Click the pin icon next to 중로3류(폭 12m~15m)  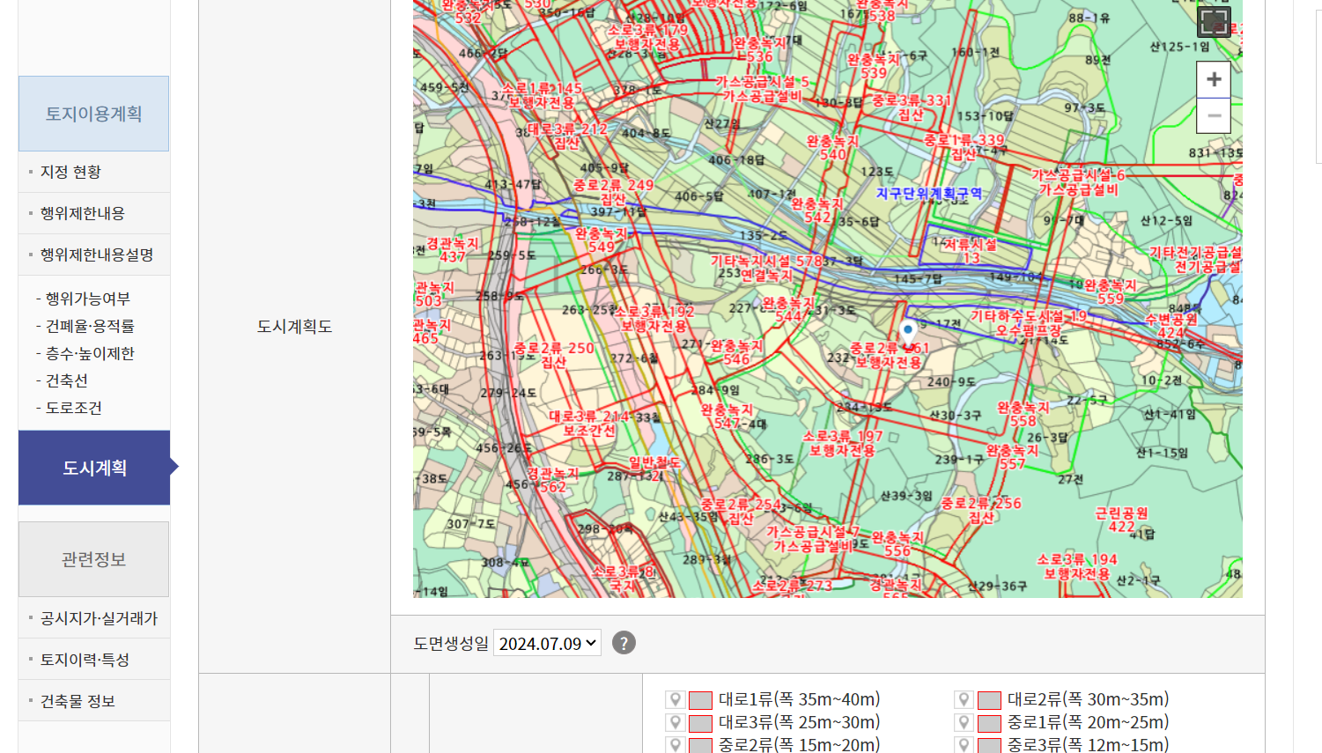(964, 745)
